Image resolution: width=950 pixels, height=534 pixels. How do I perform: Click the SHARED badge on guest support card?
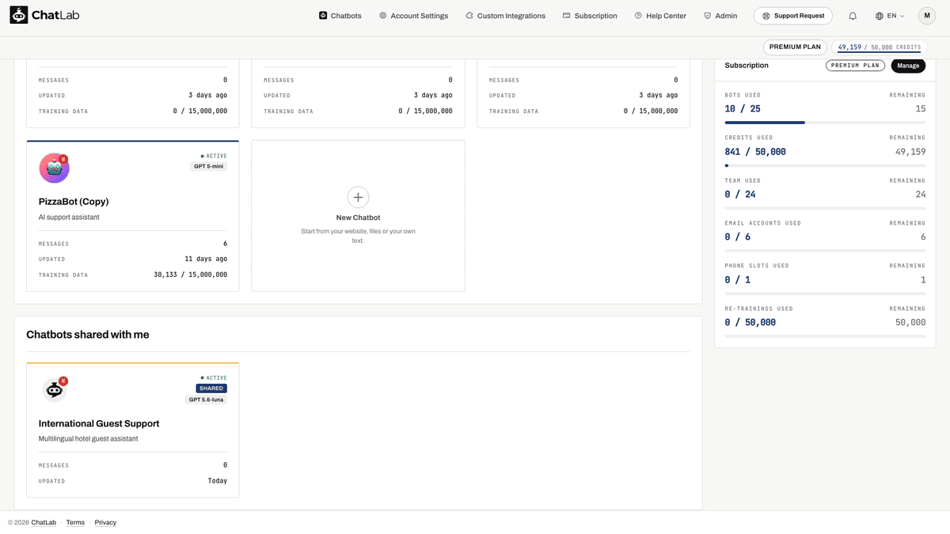[x=211, y=388]
